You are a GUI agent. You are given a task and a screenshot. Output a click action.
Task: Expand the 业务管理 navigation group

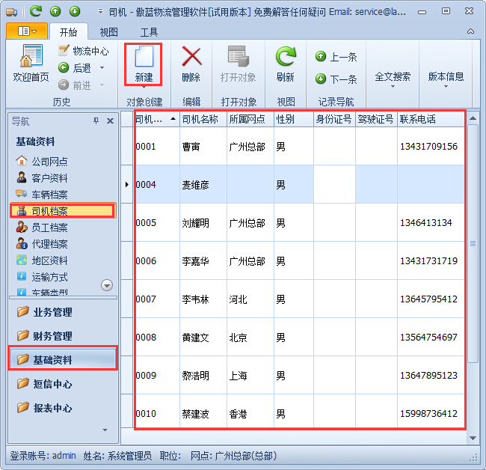(x=52, y=312)
